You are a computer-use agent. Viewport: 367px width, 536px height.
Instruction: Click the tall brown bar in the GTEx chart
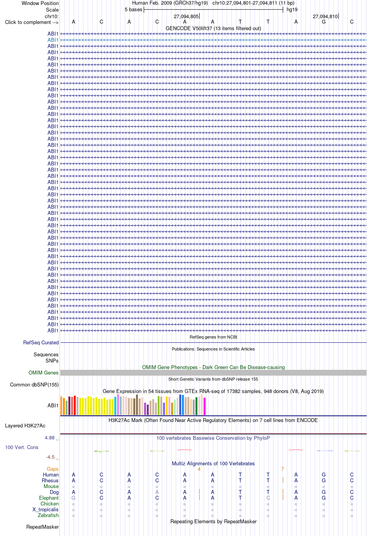point(137,405)
